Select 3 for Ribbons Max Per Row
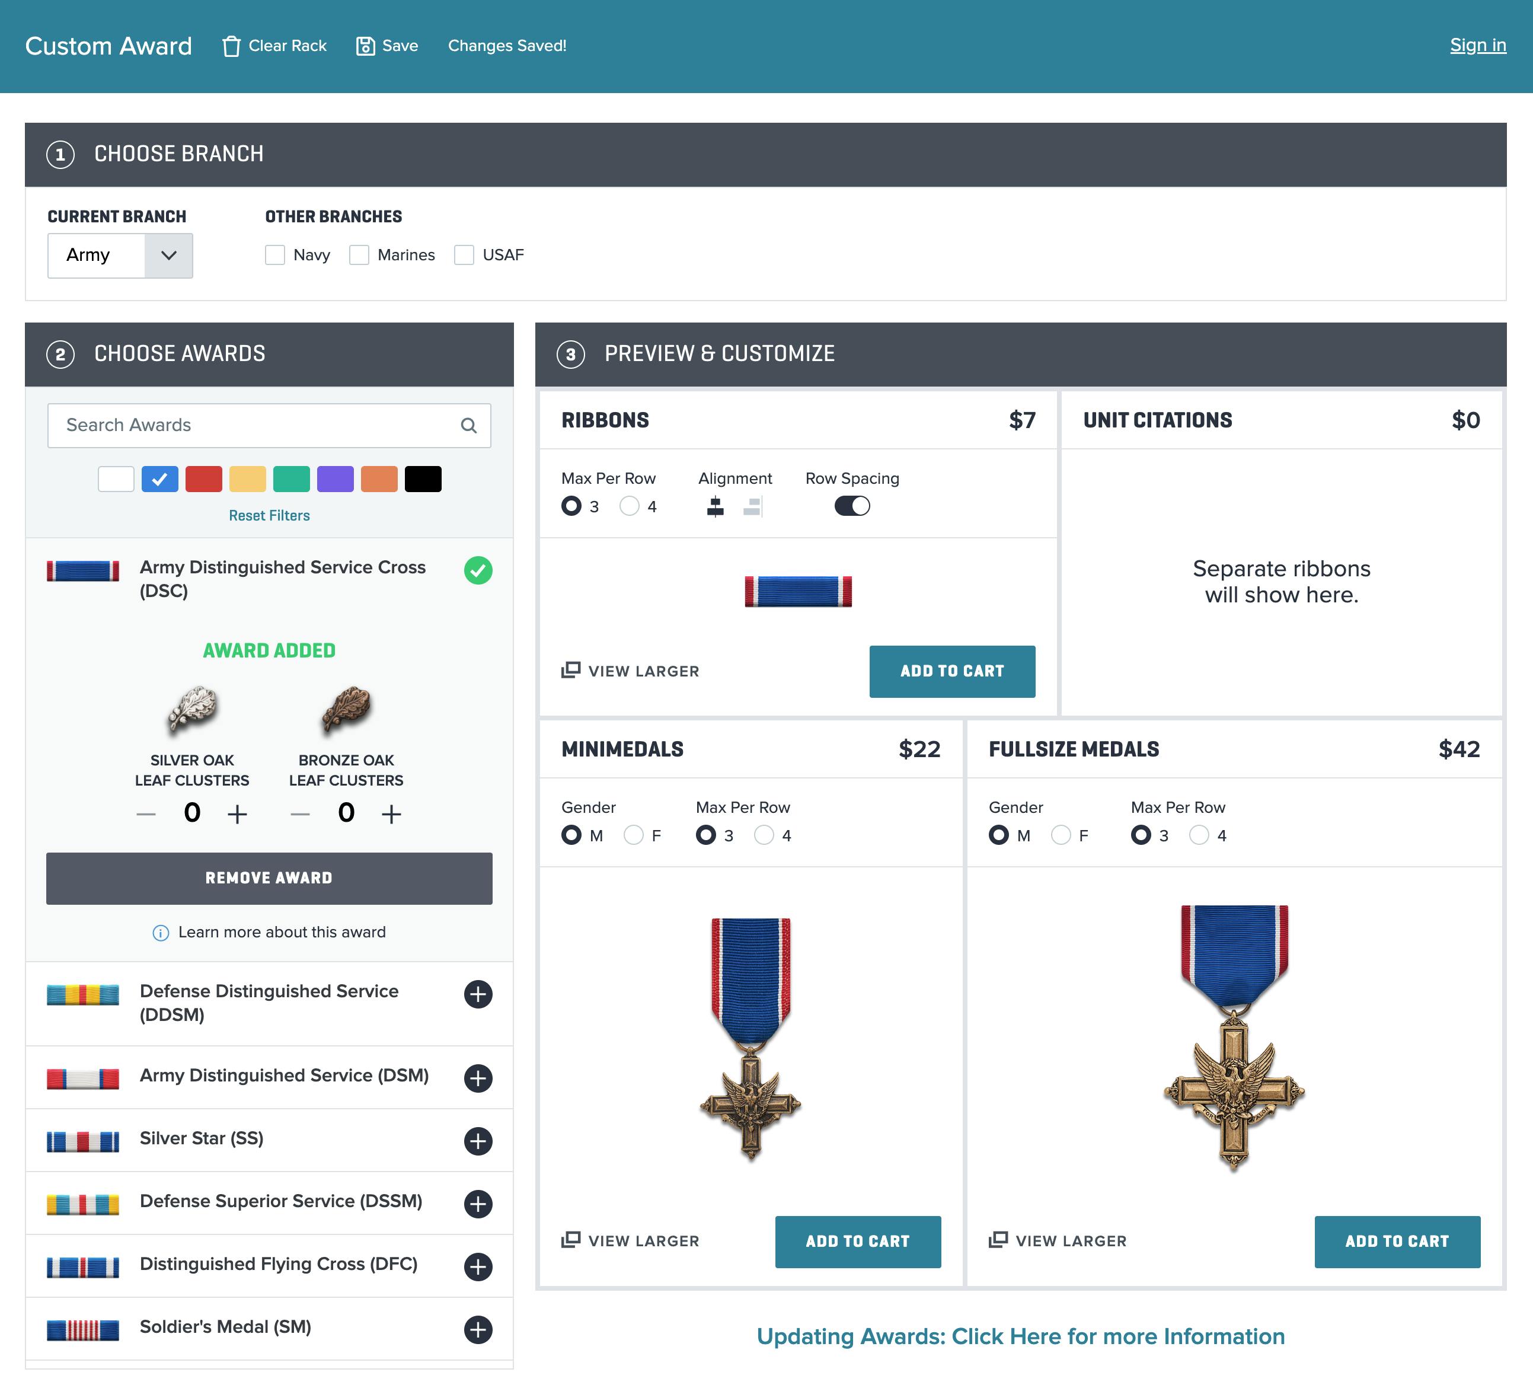The height and width of the screenshot is (1385, 1533). [571, 506]
